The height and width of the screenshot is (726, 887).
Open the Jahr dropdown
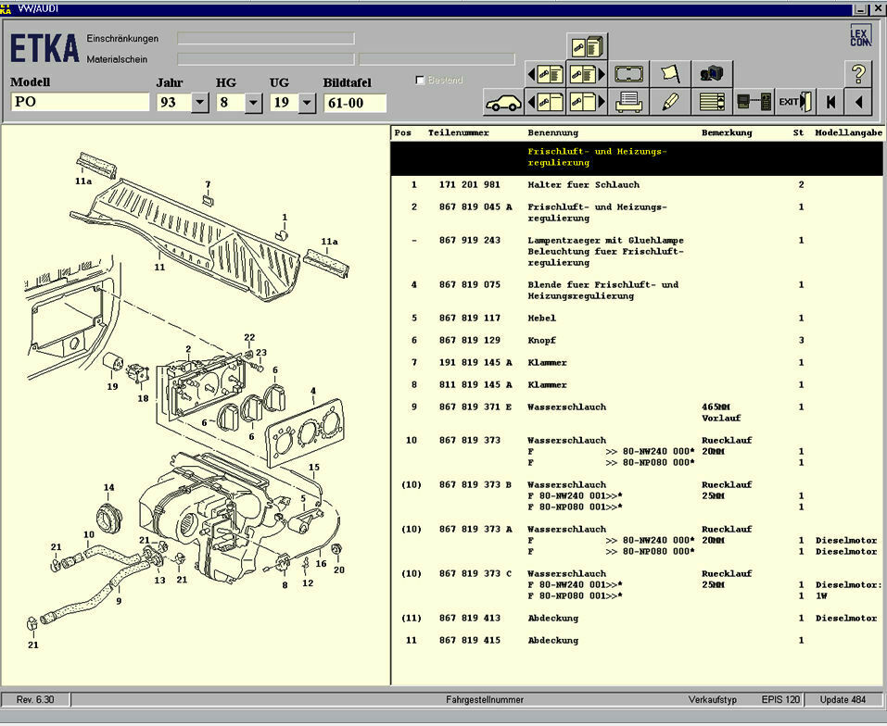pos(199,103)
